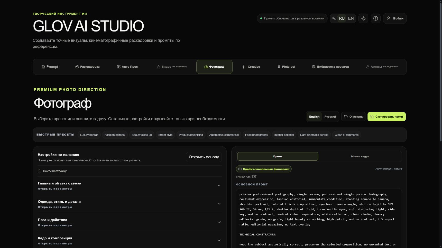
Task: Toggle the light/dark theme sun icon
Action: [363, 18]
